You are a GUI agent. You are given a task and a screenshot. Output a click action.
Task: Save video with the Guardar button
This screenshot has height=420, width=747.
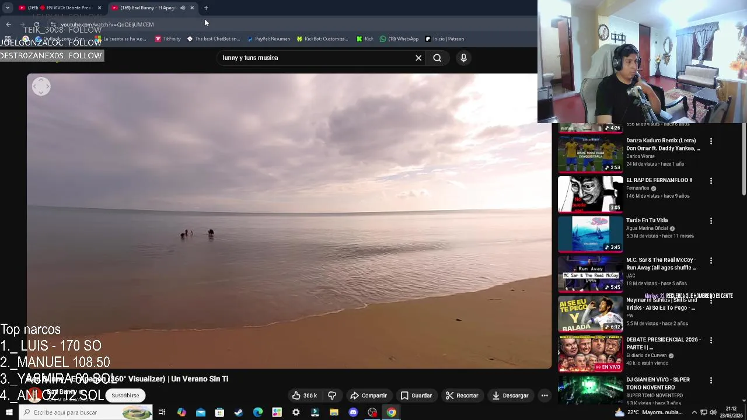click(x=416, y=395)
